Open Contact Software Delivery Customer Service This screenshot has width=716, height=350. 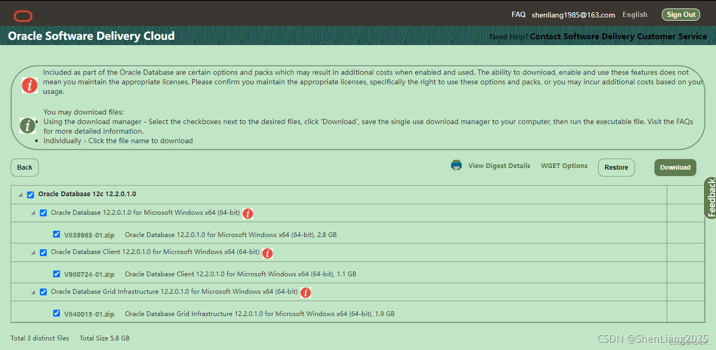(618, 37)
